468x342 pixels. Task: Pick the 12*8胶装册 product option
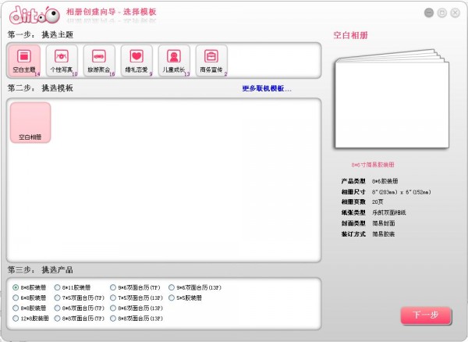[16, 319]
